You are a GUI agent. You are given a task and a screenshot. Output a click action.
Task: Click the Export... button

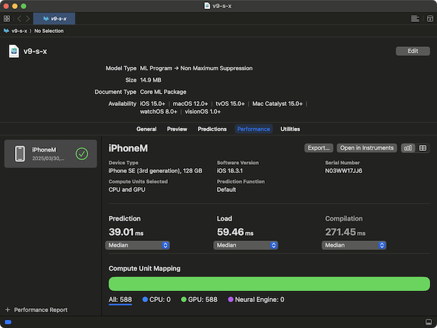319,148
